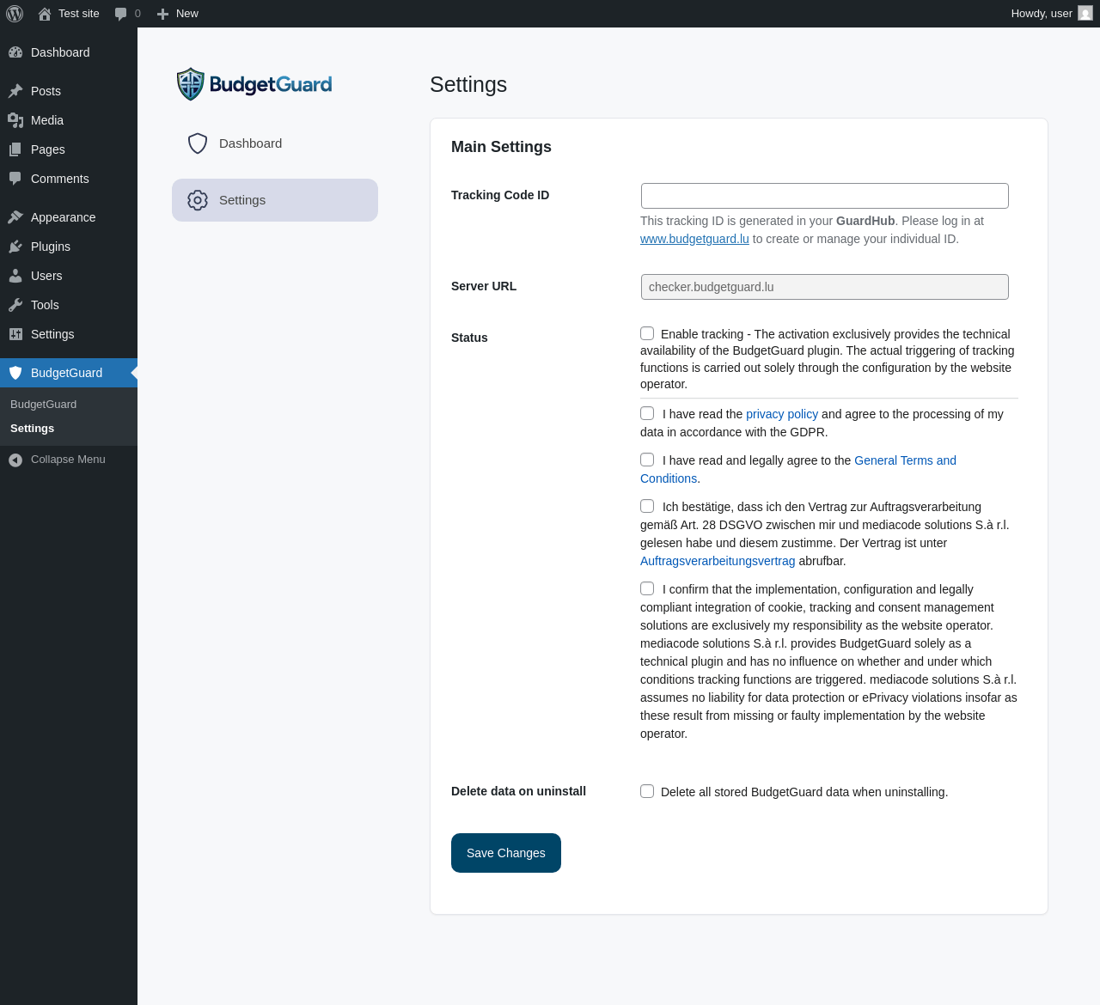Image resolution: width=1100 pixels, height=1005 pixels.
Task: Open the www.budgetguard.lu link
Action: tap(694, 239)
